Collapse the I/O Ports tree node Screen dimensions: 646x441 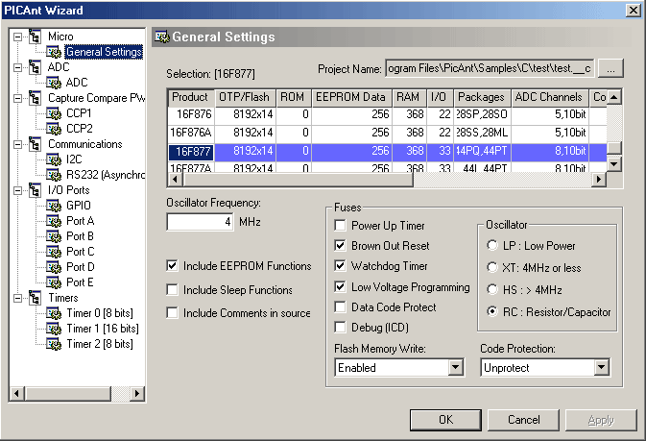coord(17,190)
